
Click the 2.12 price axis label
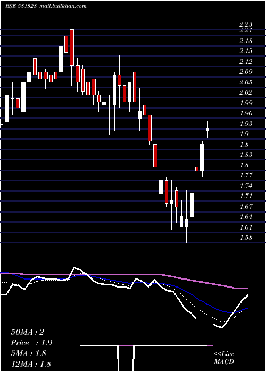coord(246,62)
